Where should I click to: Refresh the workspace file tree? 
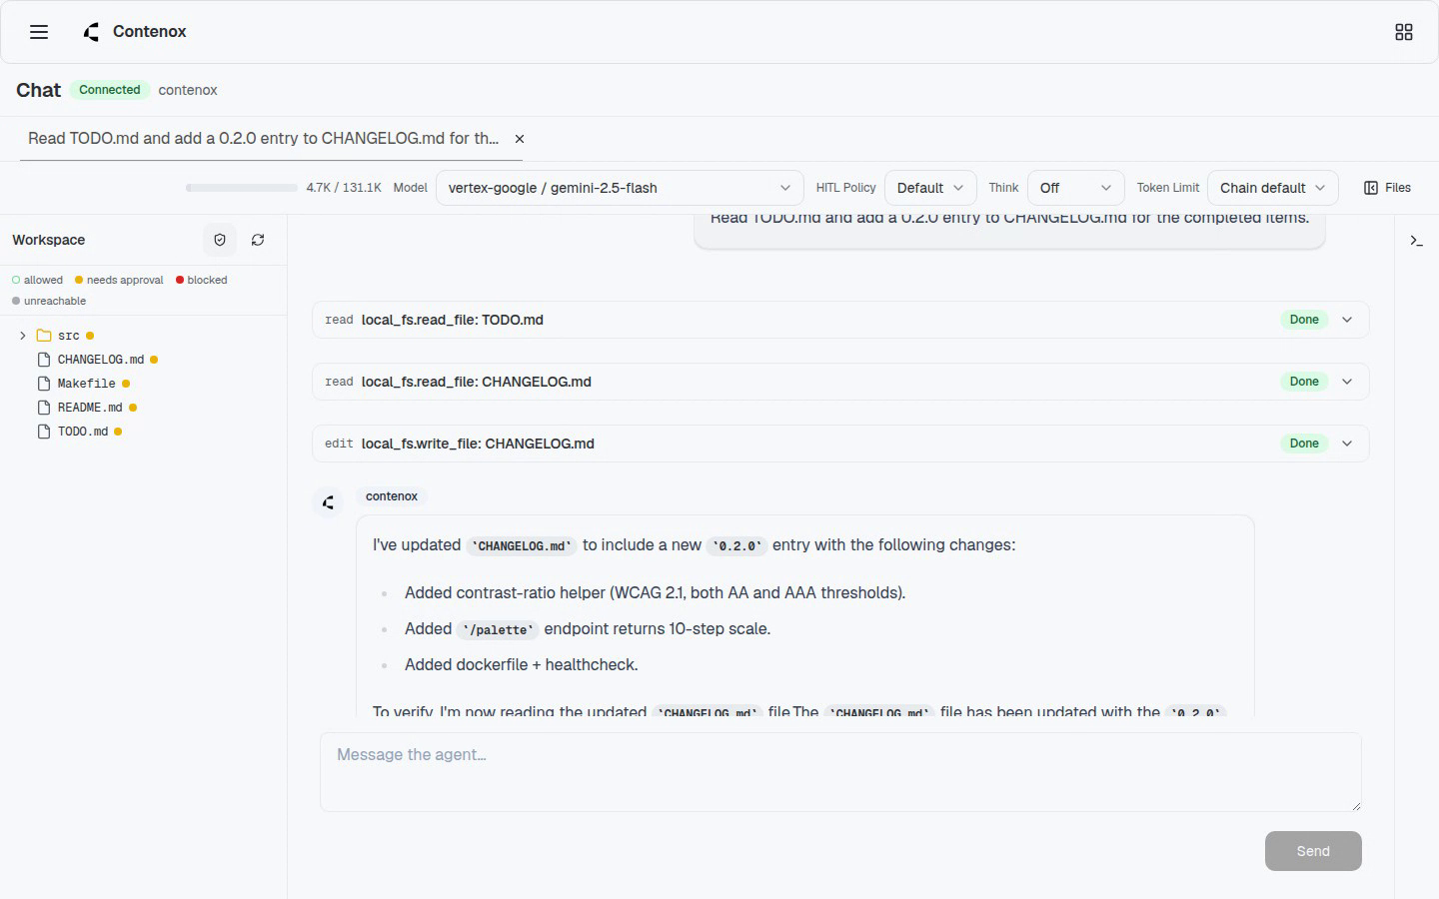click(x=258, y=240)
